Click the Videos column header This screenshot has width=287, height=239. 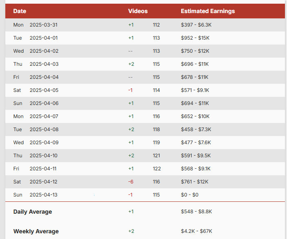[138, 11]
